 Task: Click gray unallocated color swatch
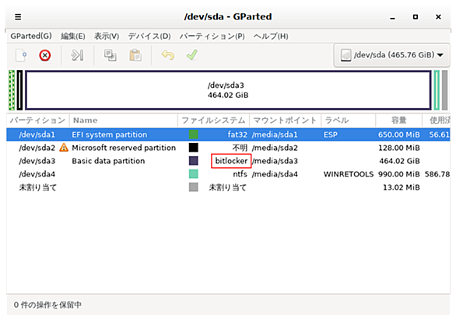[x=194, y=187]
